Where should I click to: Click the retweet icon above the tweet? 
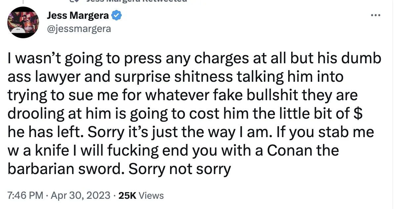75,1
